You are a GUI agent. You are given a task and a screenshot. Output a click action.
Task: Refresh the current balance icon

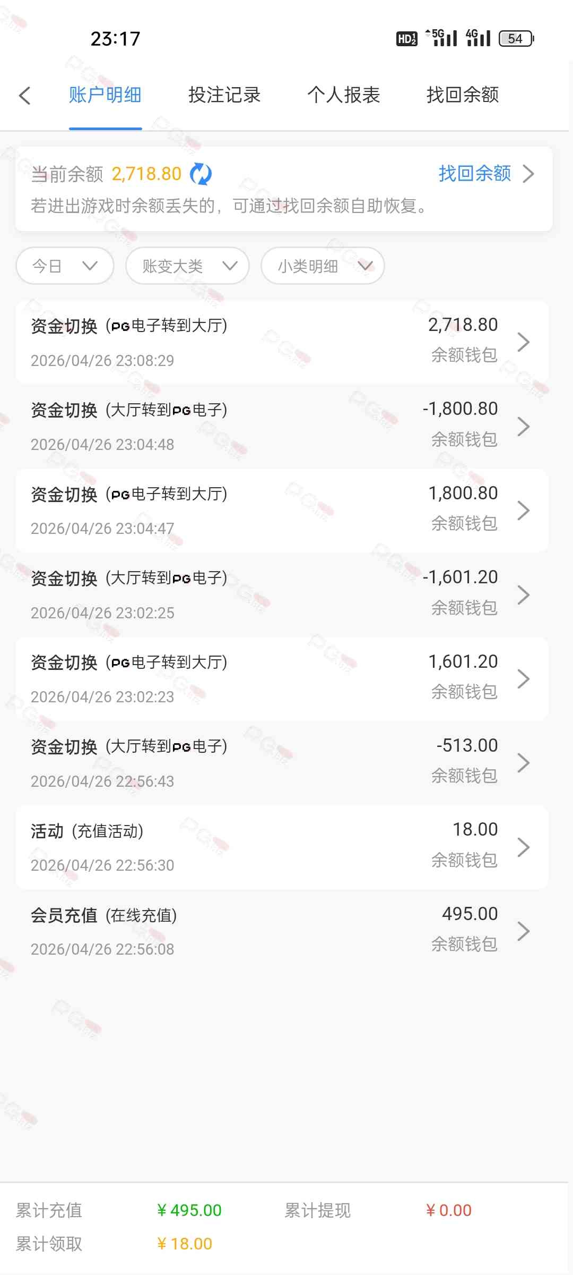tap(201, 174)
